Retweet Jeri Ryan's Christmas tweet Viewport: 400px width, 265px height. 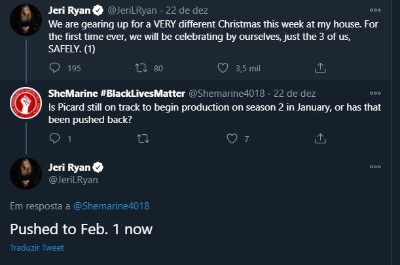pyautogui.click(x=140, y=67)
